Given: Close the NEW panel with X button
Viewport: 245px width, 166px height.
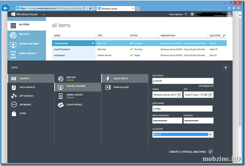Looking at the screenshot, I should [x=226, y=67].
